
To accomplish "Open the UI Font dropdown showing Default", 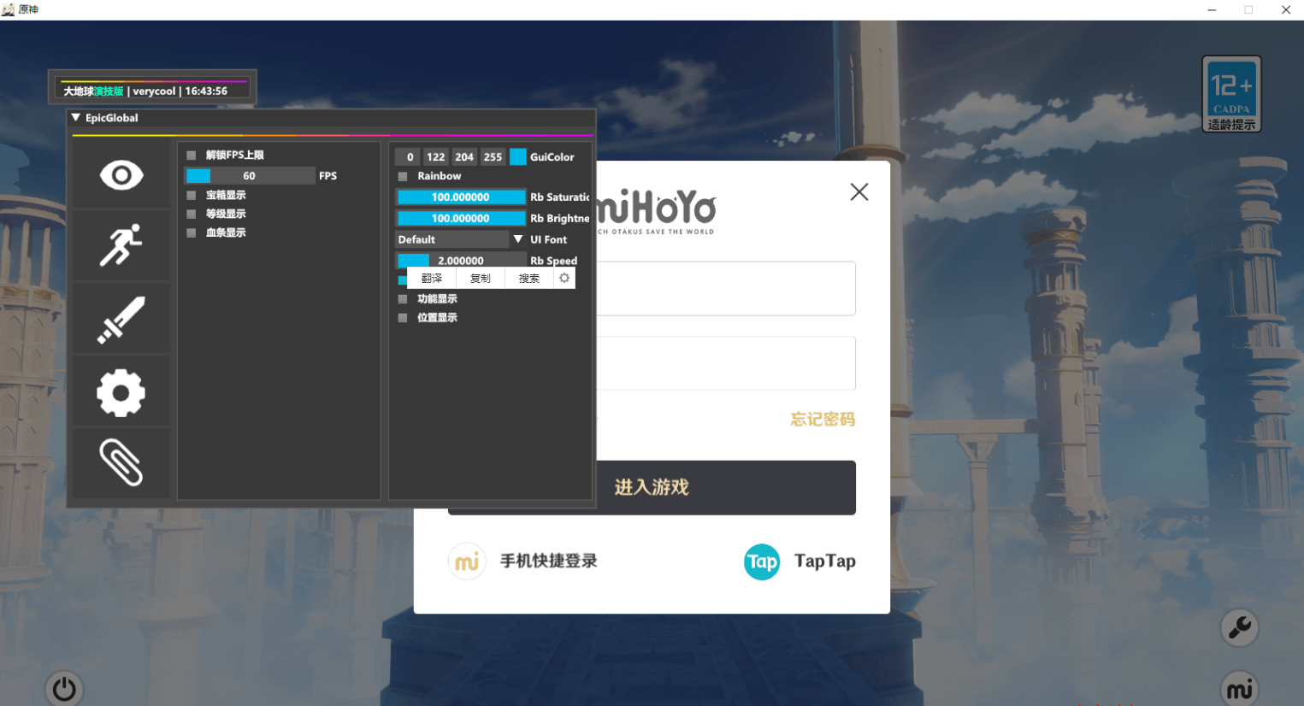I will [457, 239].
